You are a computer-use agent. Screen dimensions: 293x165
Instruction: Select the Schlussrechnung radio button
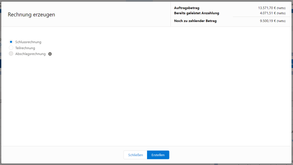[11, 42]
